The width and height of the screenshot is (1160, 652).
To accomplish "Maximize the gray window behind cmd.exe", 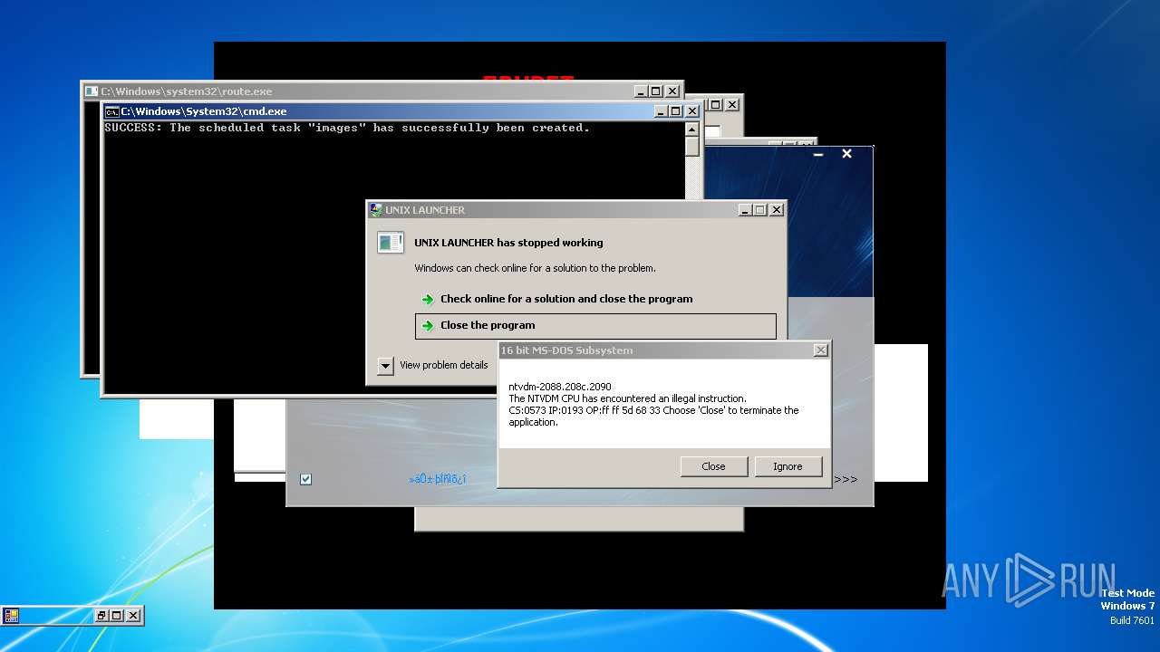I will [714, 105].
